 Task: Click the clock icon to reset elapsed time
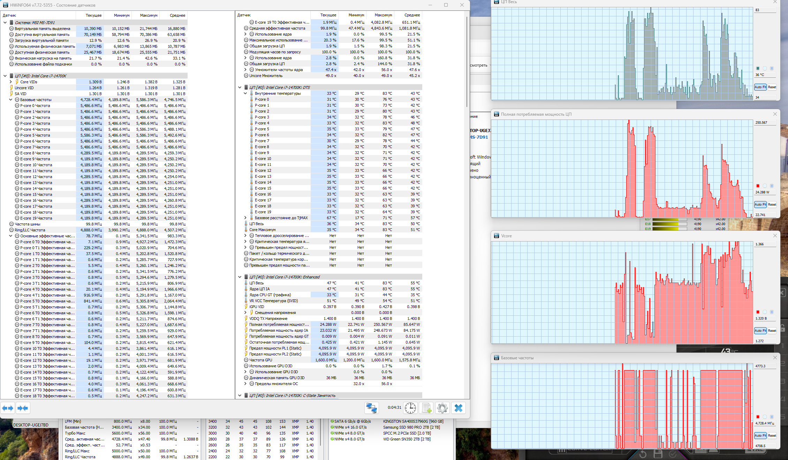click(410, 408)
